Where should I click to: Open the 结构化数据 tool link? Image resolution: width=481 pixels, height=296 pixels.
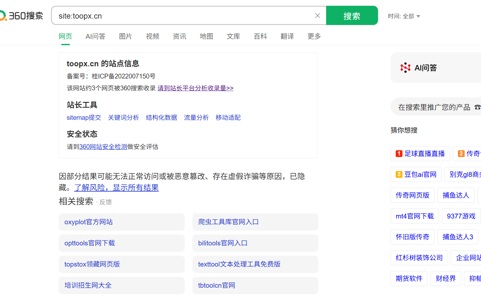(162, 118)
